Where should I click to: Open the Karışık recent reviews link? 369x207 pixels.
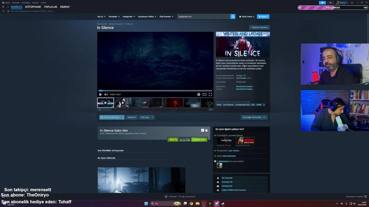239,76
